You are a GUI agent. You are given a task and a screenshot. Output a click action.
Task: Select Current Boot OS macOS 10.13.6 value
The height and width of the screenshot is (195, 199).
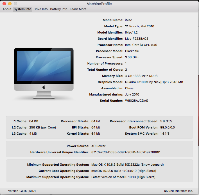124,171
